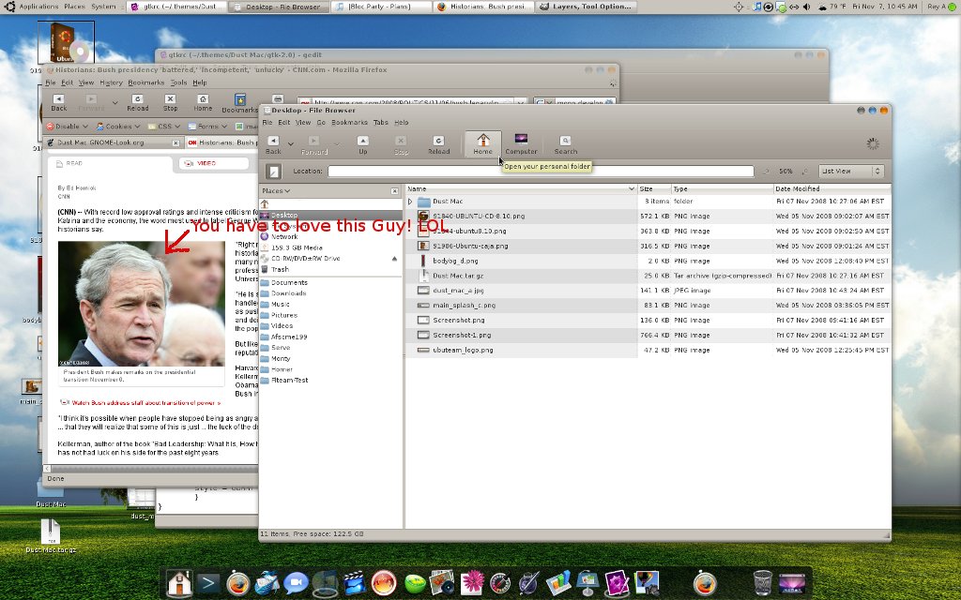Select Desktop in the Places sidebar
The height and width of the screenshot is (600, 961).
(330, 216)
